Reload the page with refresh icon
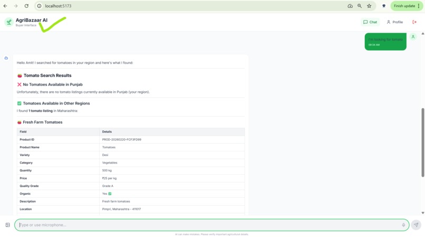This screenshot has height=239, width=425. pyautogui.click(x=26, y=6)
